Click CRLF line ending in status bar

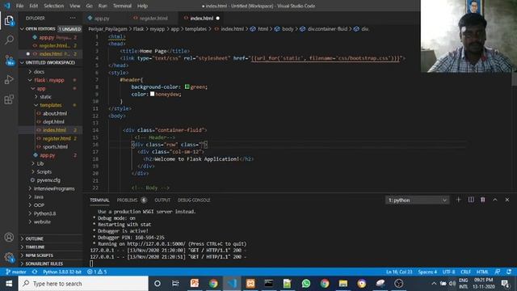tap(465, 272)
